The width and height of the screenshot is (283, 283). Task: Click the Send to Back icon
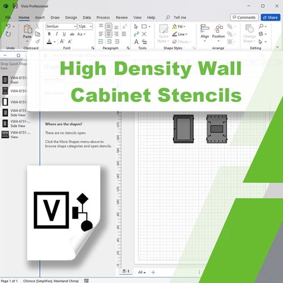point(230,34)
